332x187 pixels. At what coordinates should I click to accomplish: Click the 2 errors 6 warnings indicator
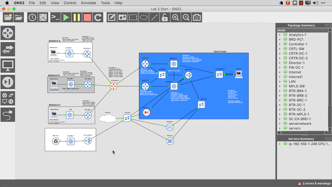click(x=314, y=183)
